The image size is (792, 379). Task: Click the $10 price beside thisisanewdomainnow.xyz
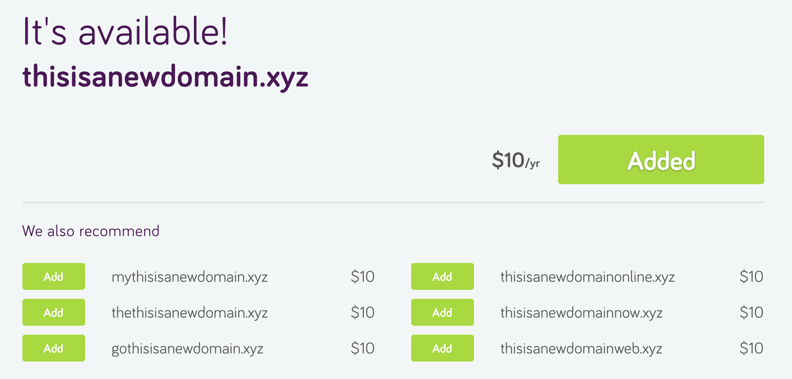tap(752, 312)
